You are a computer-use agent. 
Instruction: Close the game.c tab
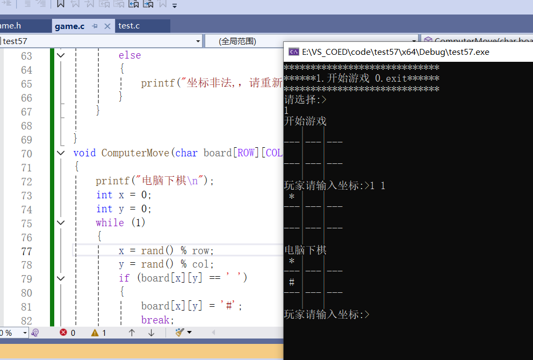point(107,26)
